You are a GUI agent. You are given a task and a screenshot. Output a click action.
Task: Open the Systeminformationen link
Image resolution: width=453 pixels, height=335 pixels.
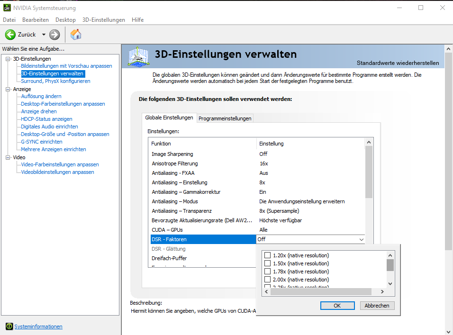pos(38,326)
